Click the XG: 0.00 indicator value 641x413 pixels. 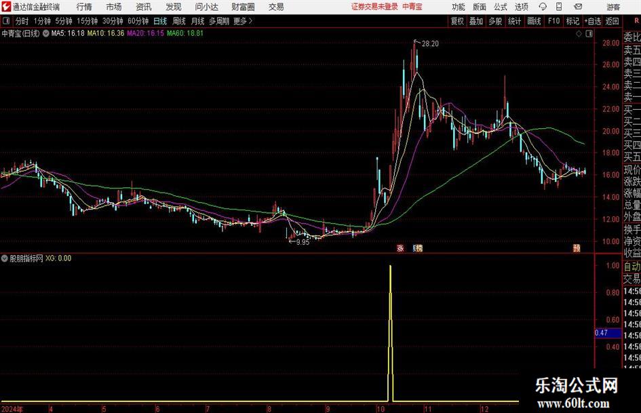(58, 258)
